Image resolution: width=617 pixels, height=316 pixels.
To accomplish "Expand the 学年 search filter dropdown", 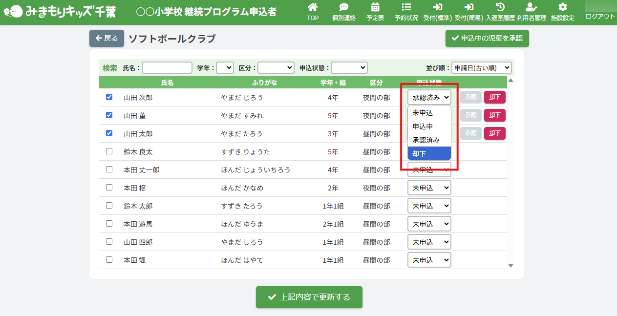I will (225, 68).
